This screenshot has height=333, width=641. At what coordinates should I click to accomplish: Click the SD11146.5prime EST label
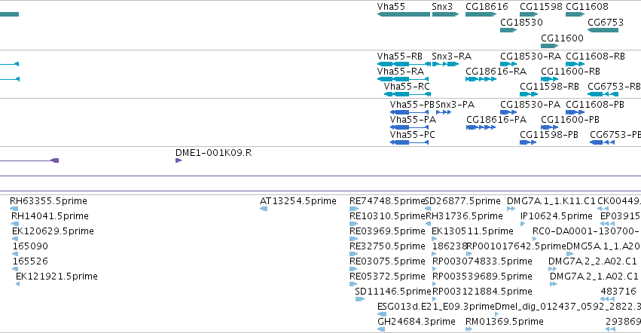pos(393,292)
